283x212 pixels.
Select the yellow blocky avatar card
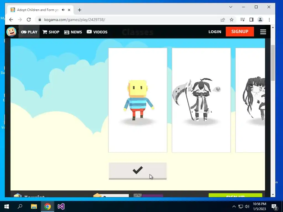pyautogui.click(x=138, y=100)
